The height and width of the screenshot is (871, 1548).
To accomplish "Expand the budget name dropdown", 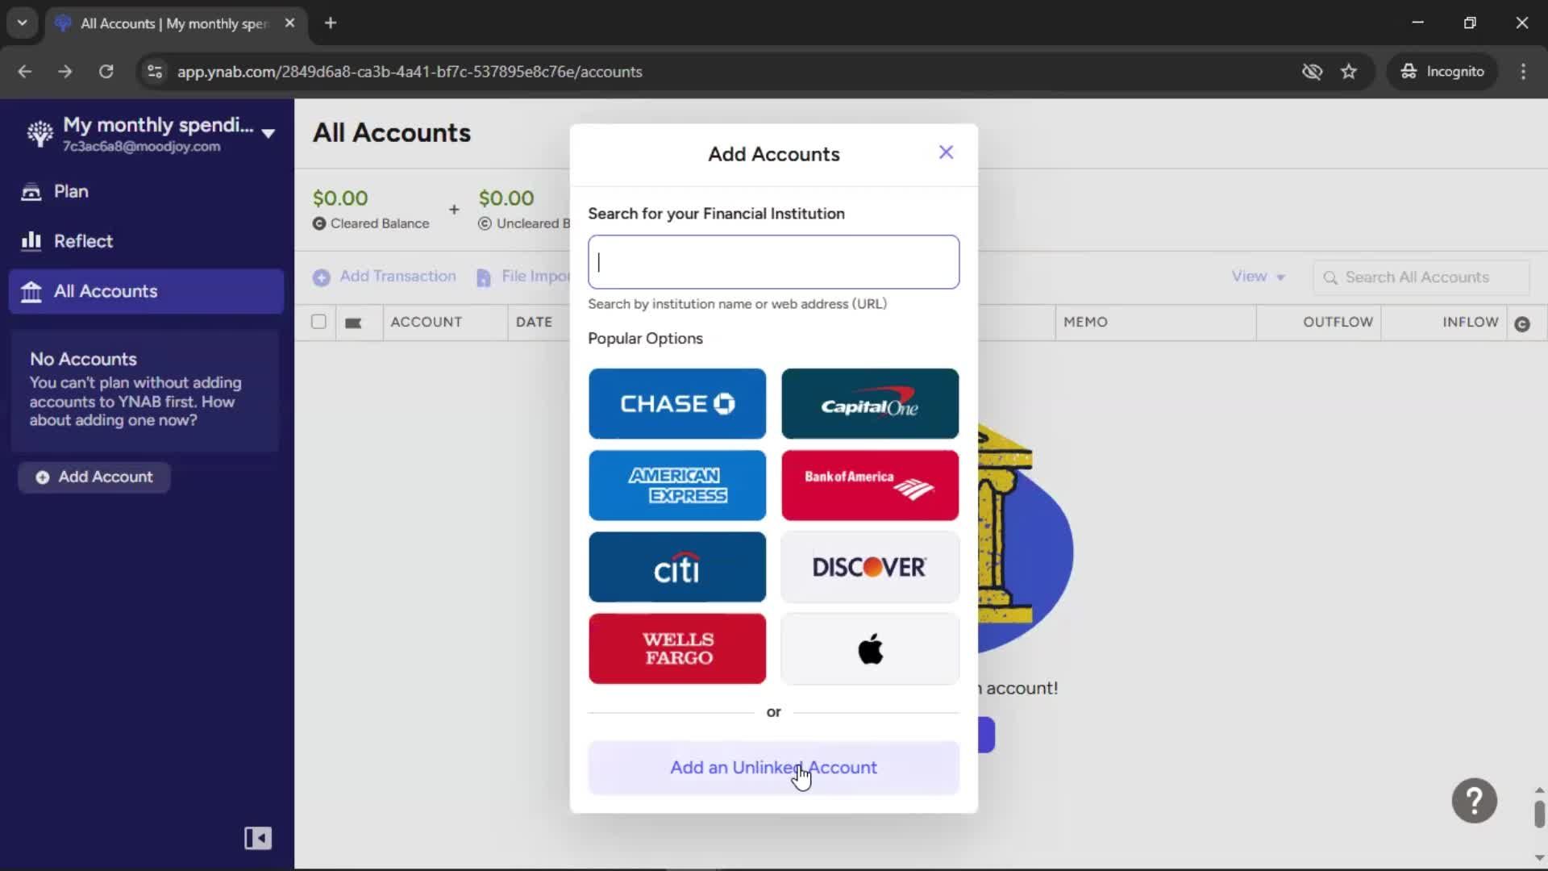I will [268, 133].
